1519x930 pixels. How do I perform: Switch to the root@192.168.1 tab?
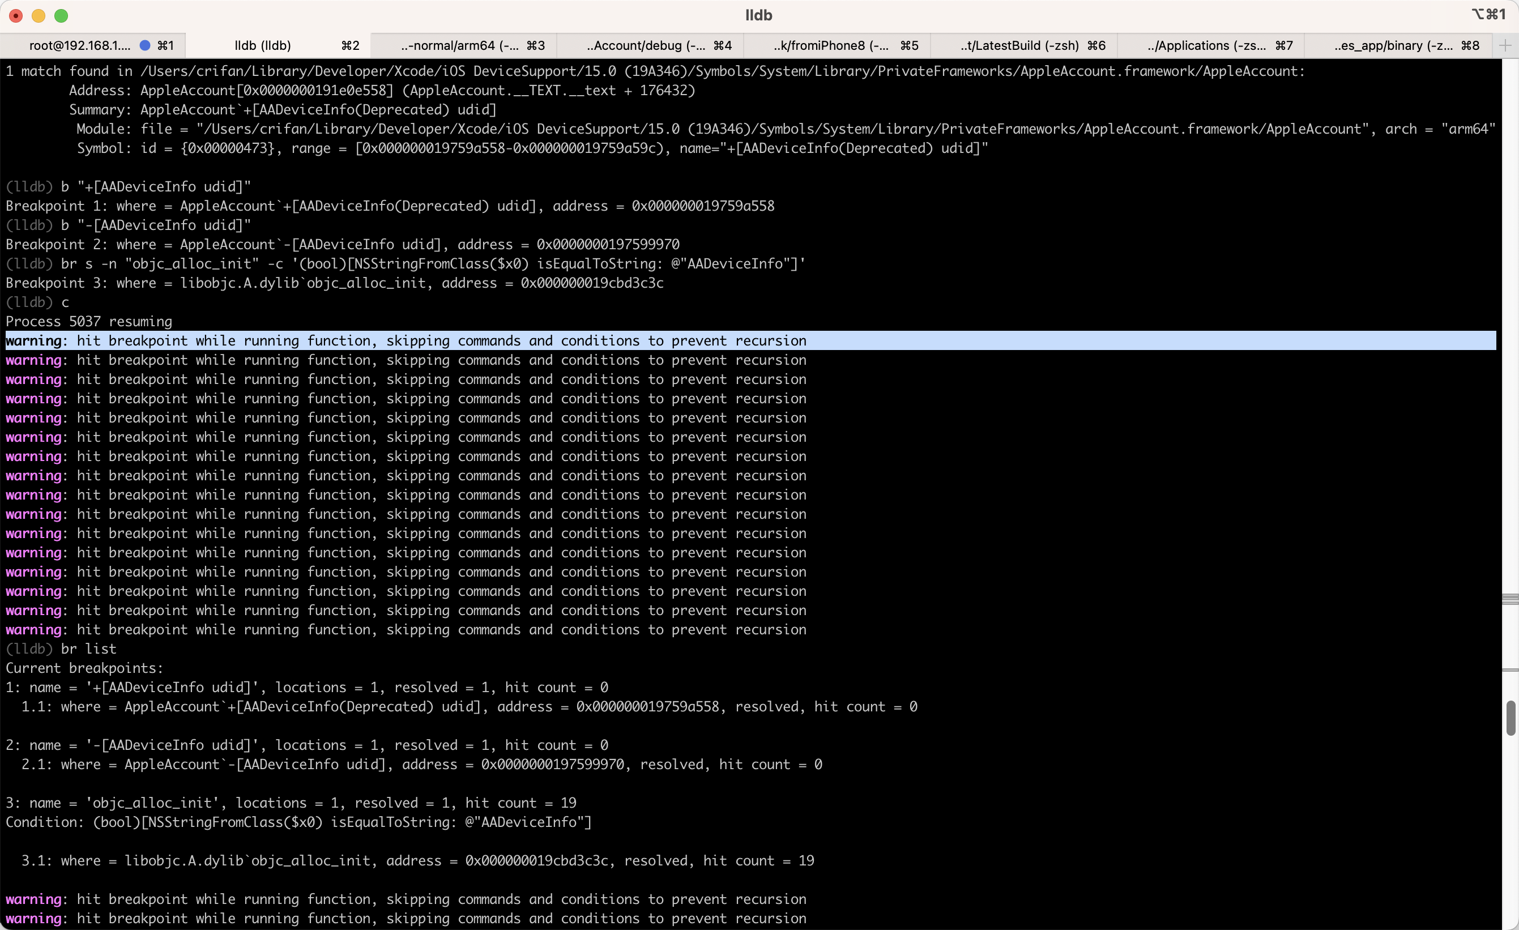pos(92,46)
